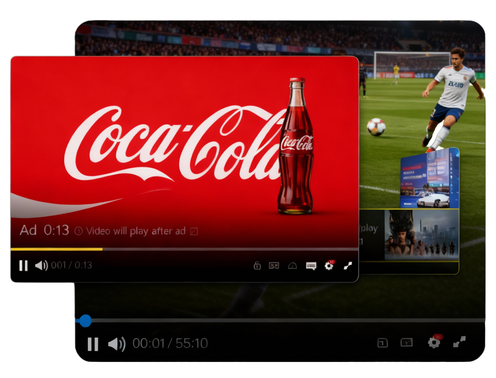Mute the ad player volume
Image resolution: width=496 pixels, height=378 pixels.
pyautogui.click(x=41, y=266)
